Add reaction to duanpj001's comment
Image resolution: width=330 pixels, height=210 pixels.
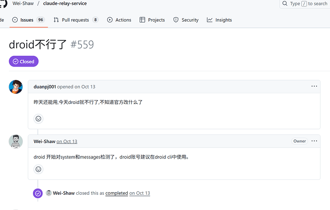point(38,119)
